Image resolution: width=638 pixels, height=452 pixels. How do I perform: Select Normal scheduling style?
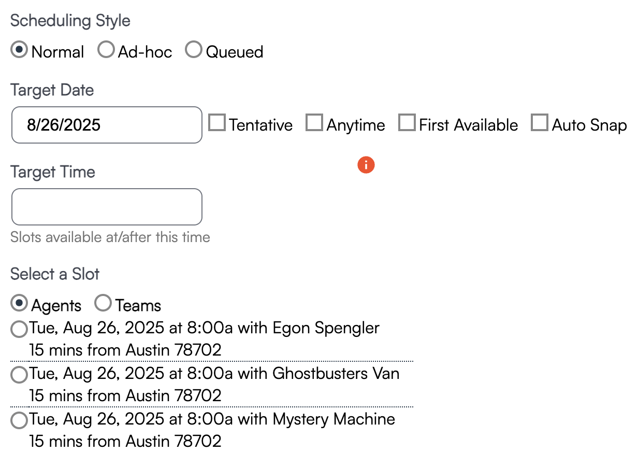click(x=19, y=51)
